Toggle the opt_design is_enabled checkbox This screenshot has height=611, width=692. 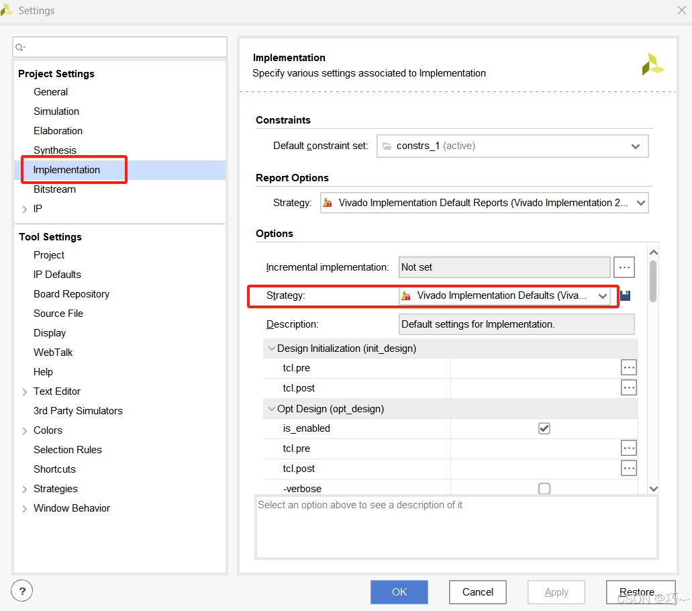[544, 428]
